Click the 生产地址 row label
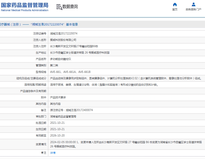This screenshot has height=159, width=205. click(41, 53)
